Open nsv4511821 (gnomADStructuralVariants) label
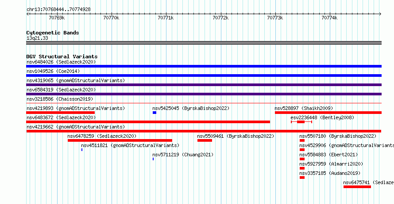Image resolution: width=394 pixels, height=204 pixels. [x=130, y=145]
